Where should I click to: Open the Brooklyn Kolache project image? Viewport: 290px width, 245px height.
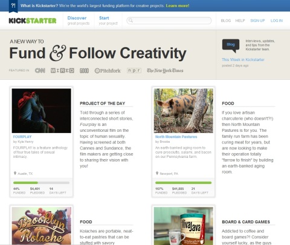(x=42, y=226)
